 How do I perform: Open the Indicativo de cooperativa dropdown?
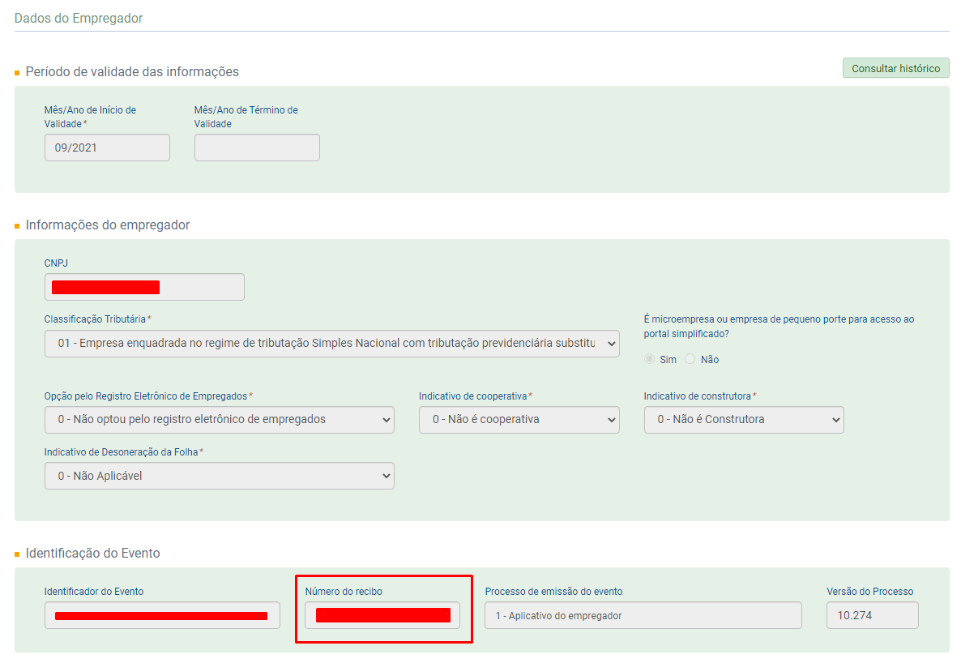click(x=519, y=420)
